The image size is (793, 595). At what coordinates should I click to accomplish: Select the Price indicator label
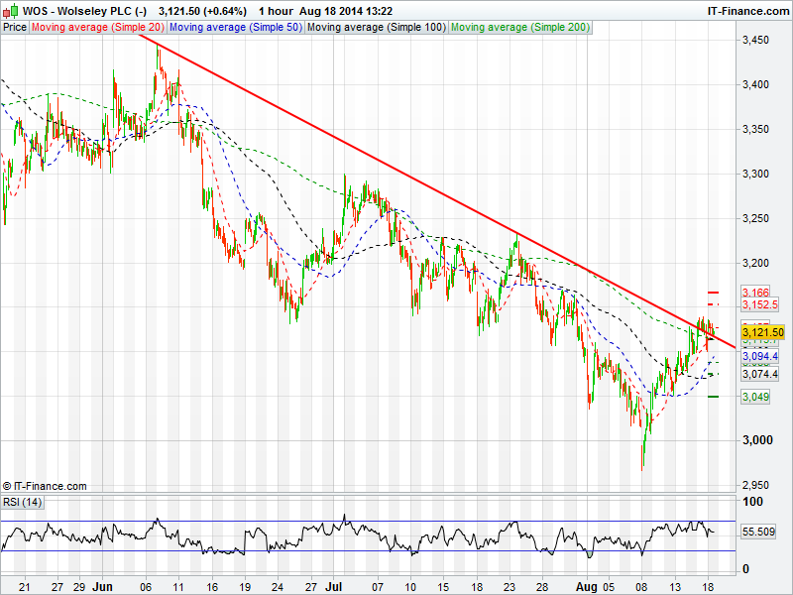15,28
